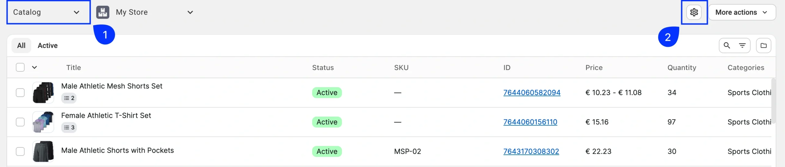Tick Male Athletic Shorts with Pockets checkbox
Screen dimensions: 785x167
20,151
